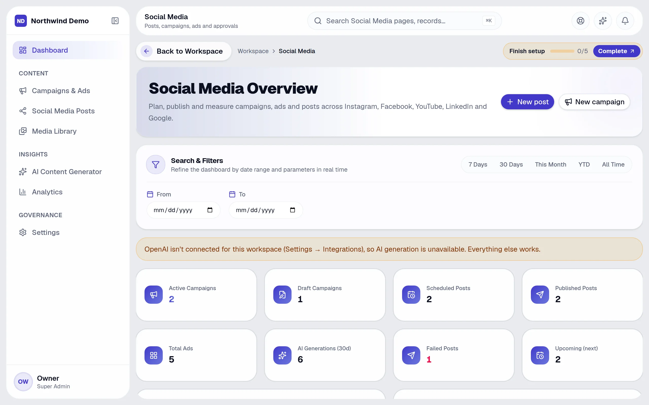
Task: Focus the Social Media search field
Action: tap(404, 21)
